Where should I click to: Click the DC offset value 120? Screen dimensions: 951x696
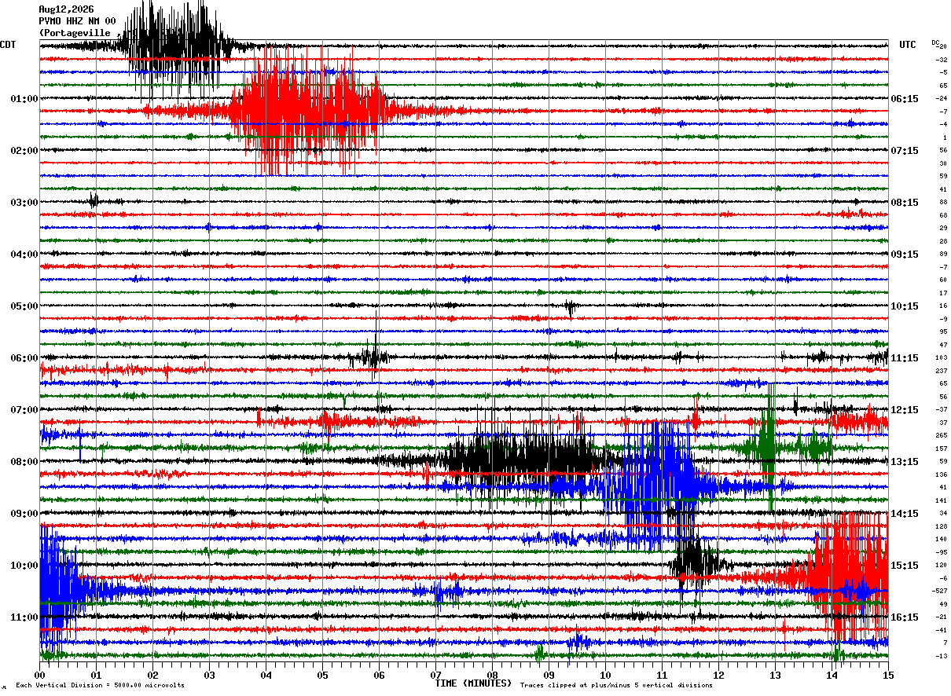pos(942,565)
